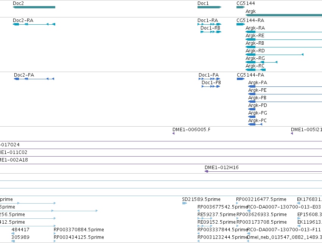Click the 305989 feature arrow

pos(13,241)
